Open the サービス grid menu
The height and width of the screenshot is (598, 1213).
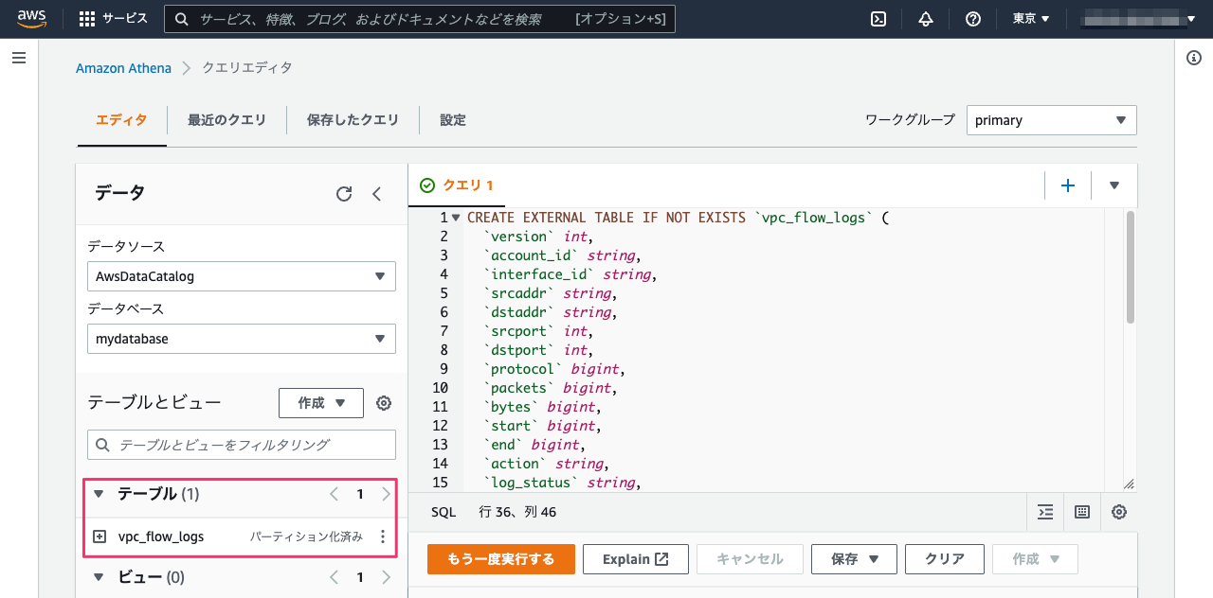click(x=113, y=19)
